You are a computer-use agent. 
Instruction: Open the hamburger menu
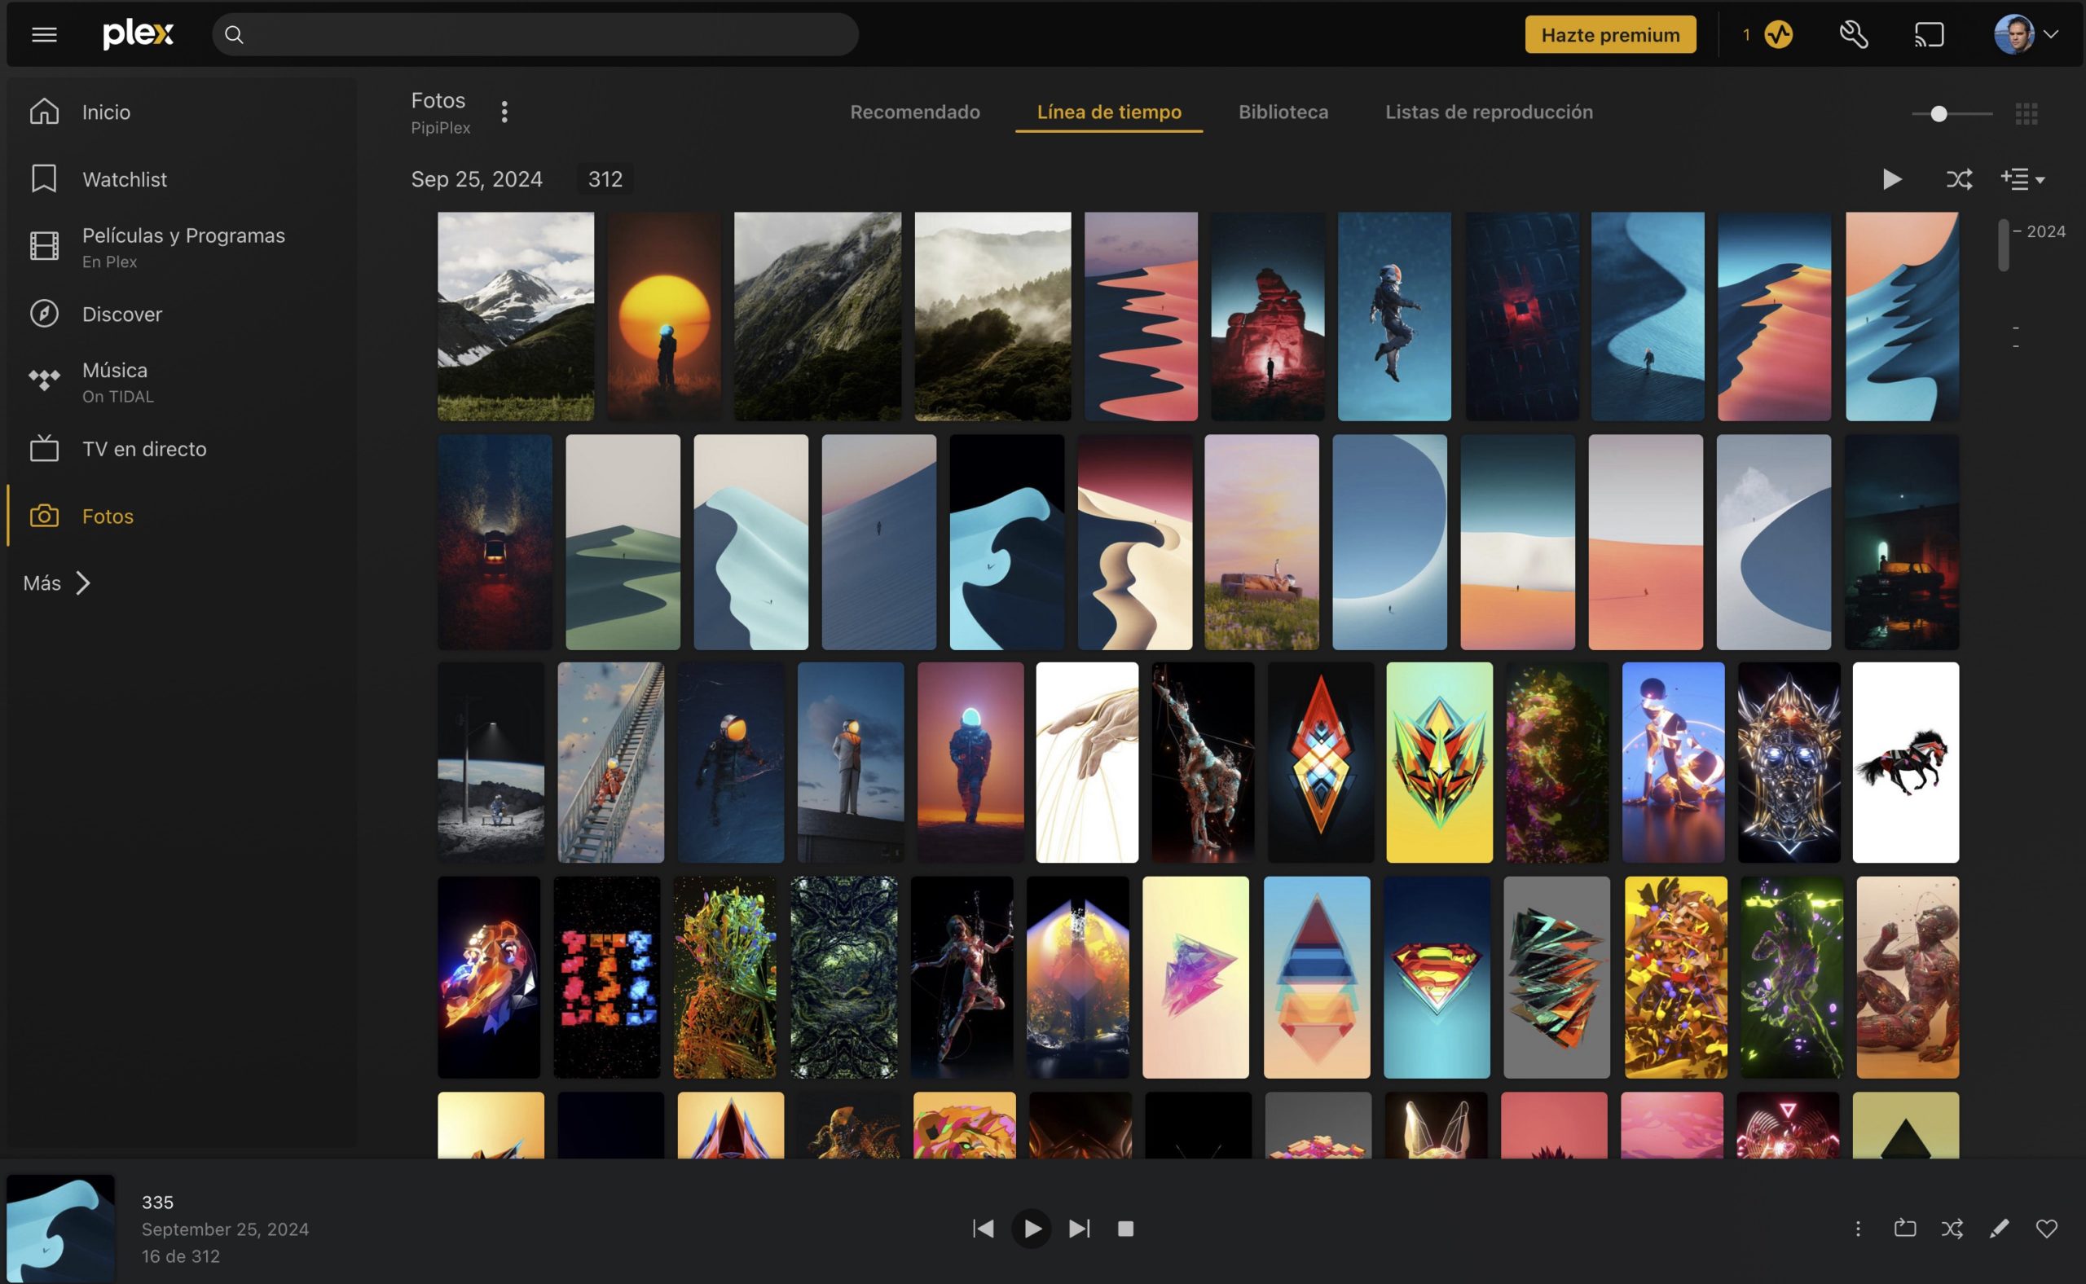click(x=44, y=35)
